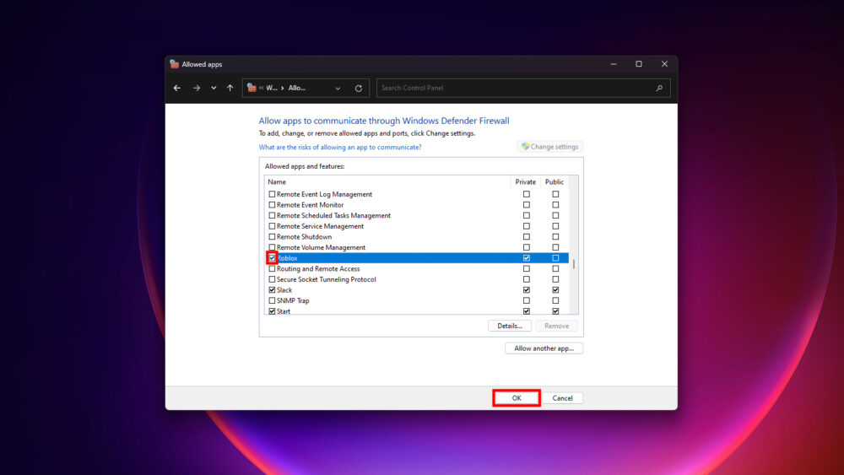Viewport: 844px width, 475px height.
Task: Click the Up directory arrow
Action: pos(230,88)
